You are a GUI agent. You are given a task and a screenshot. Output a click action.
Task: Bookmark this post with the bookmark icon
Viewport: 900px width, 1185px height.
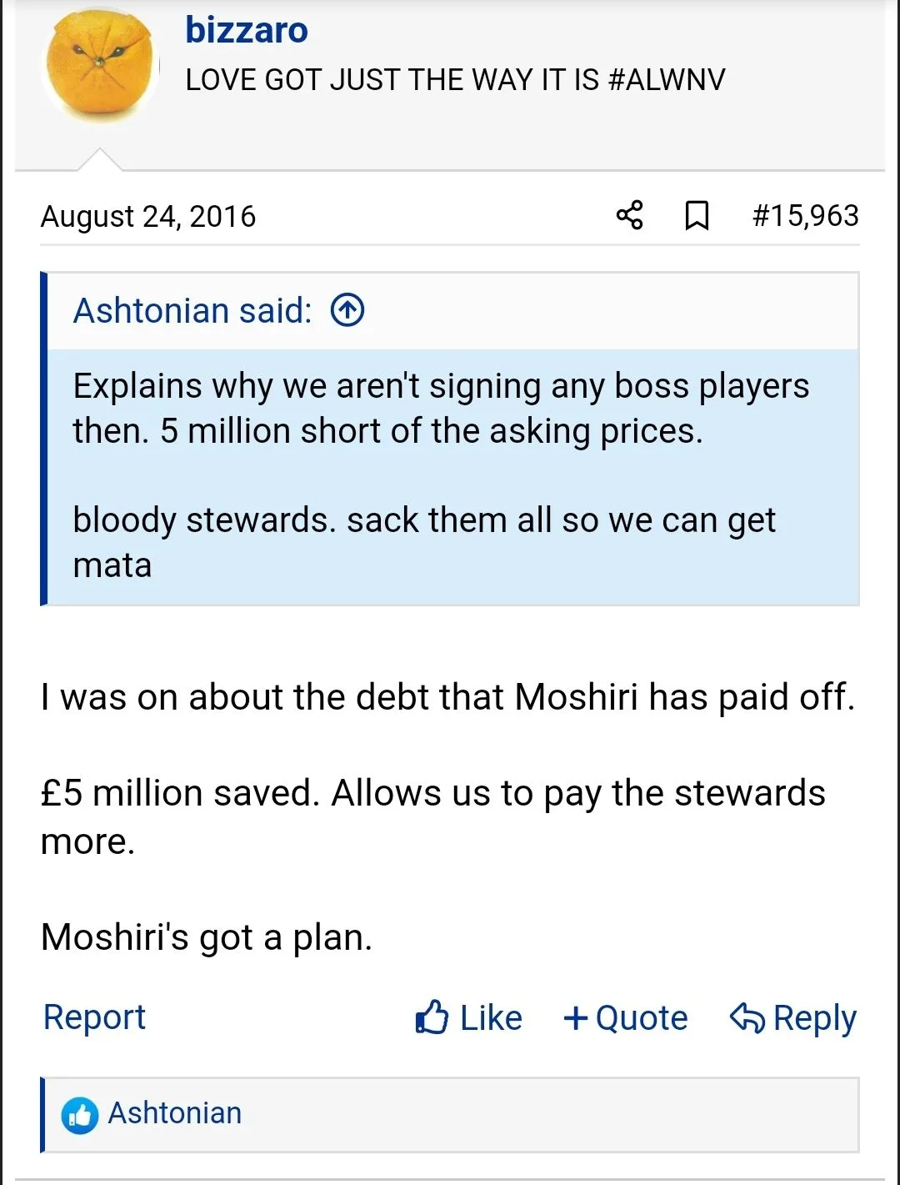[x=697, y=215]
